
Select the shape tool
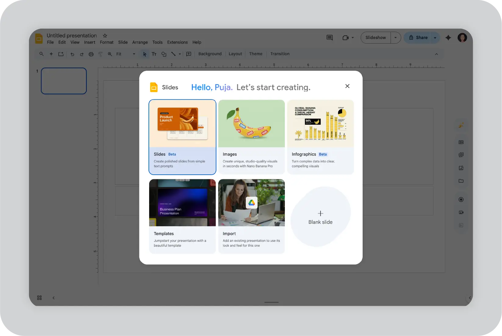[164, 54]
